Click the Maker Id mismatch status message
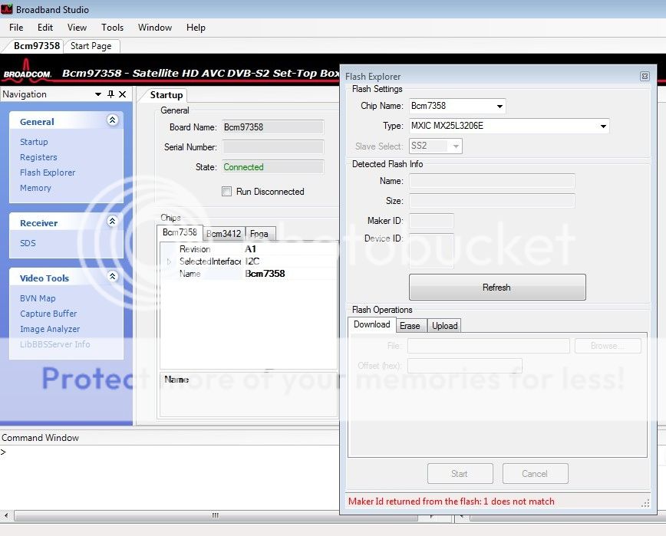666x536 pixels. click(x=451, y=501)
